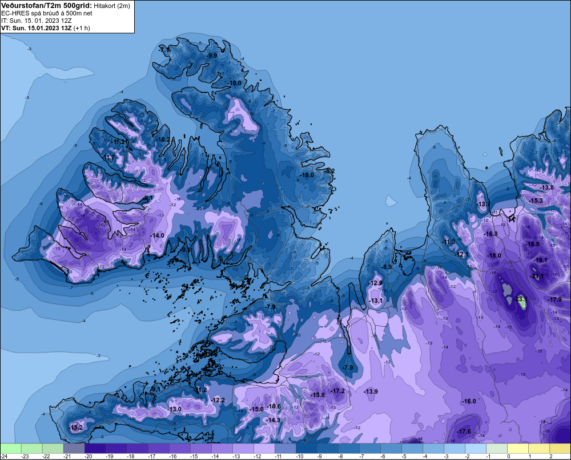Click the -17.2 temperature value

click(x=337, y=391)
